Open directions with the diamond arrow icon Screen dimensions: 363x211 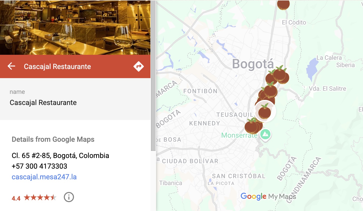[139, 66]
